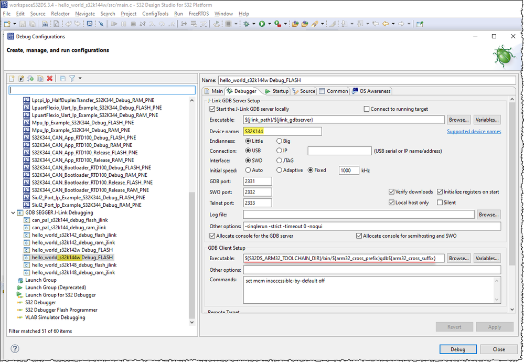The width and height of the screenshot is (524, 362).
Task: Switch to the Source tab
Action: [x=304, y=91]
